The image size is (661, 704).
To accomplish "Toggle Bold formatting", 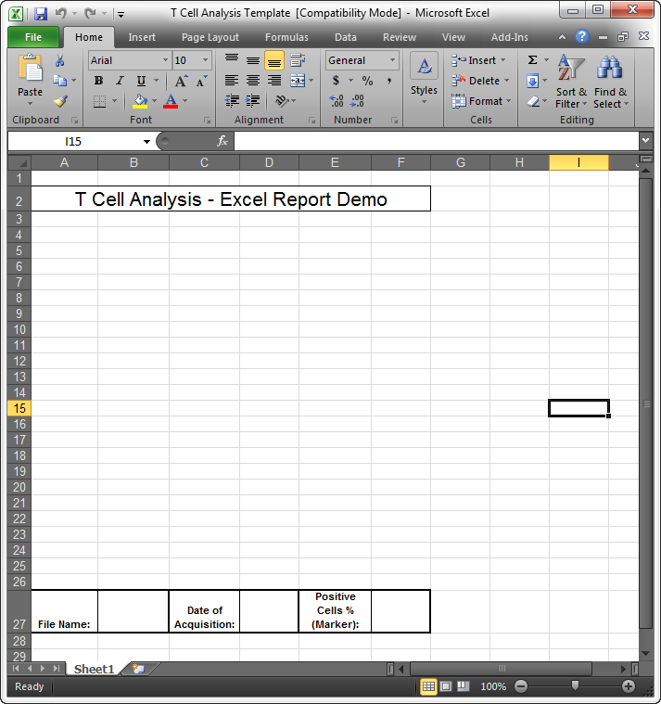I will [x=98, y=81].
